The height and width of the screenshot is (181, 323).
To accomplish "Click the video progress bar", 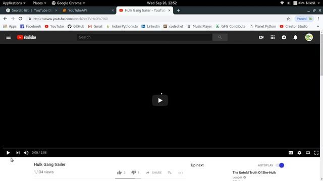I will [x=161, y=148].
